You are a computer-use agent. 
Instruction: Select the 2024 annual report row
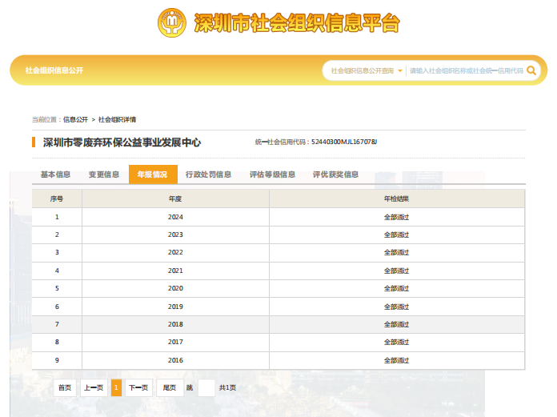(x=176, y=217)
